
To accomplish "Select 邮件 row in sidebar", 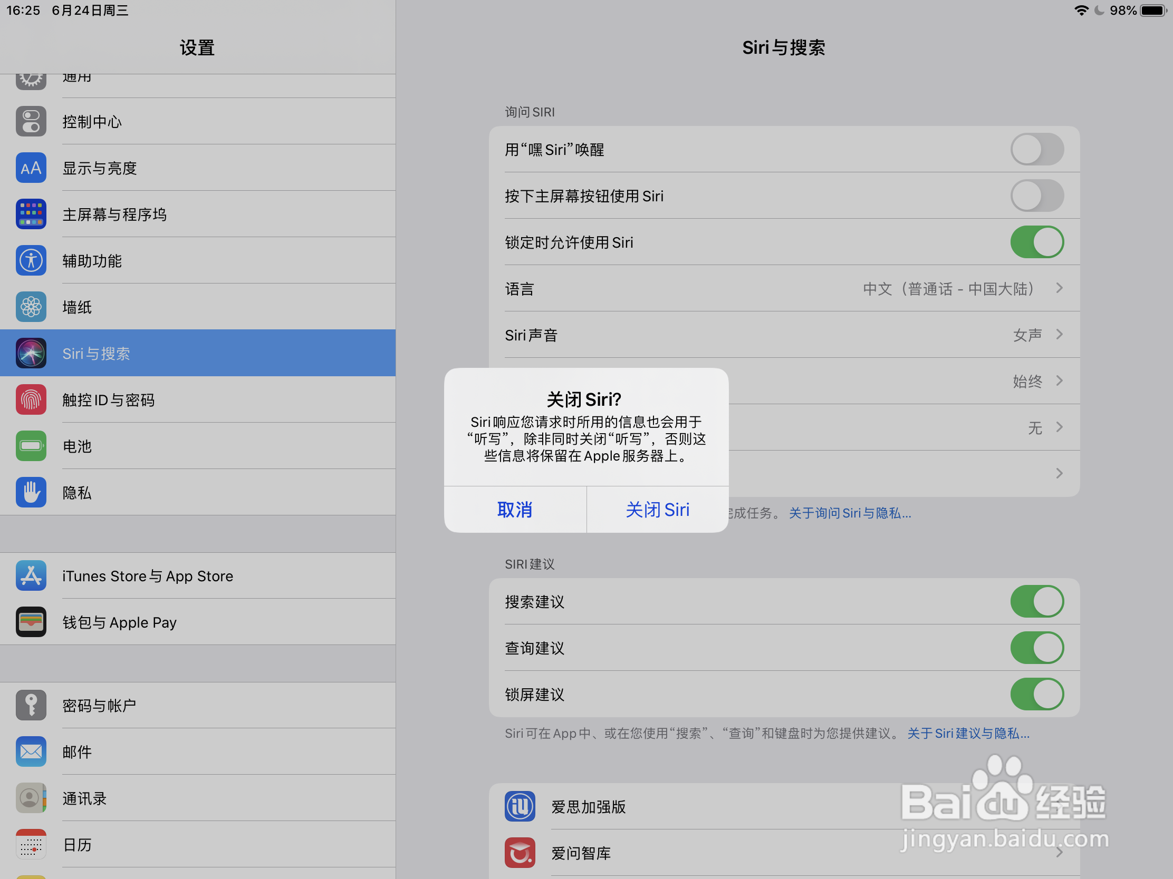I will tap(198, 751).
